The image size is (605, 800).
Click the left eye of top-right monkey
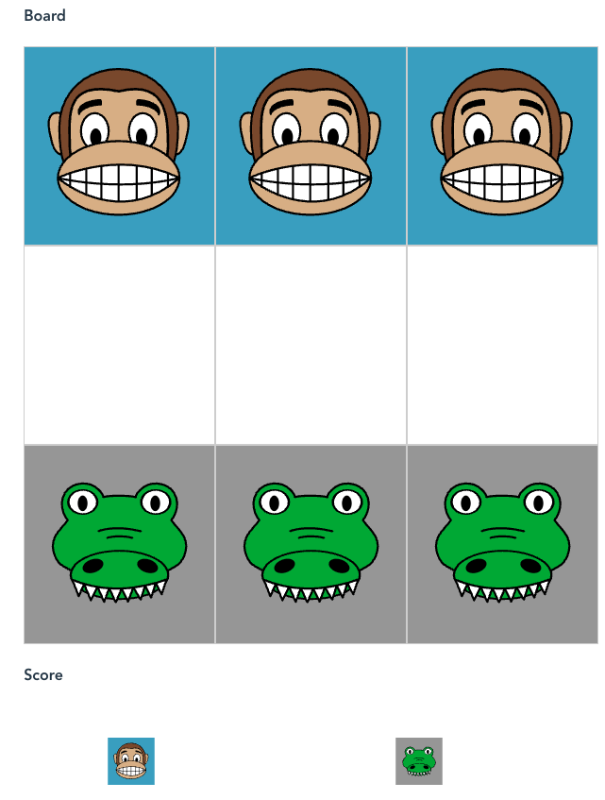[x=478, y=130]
